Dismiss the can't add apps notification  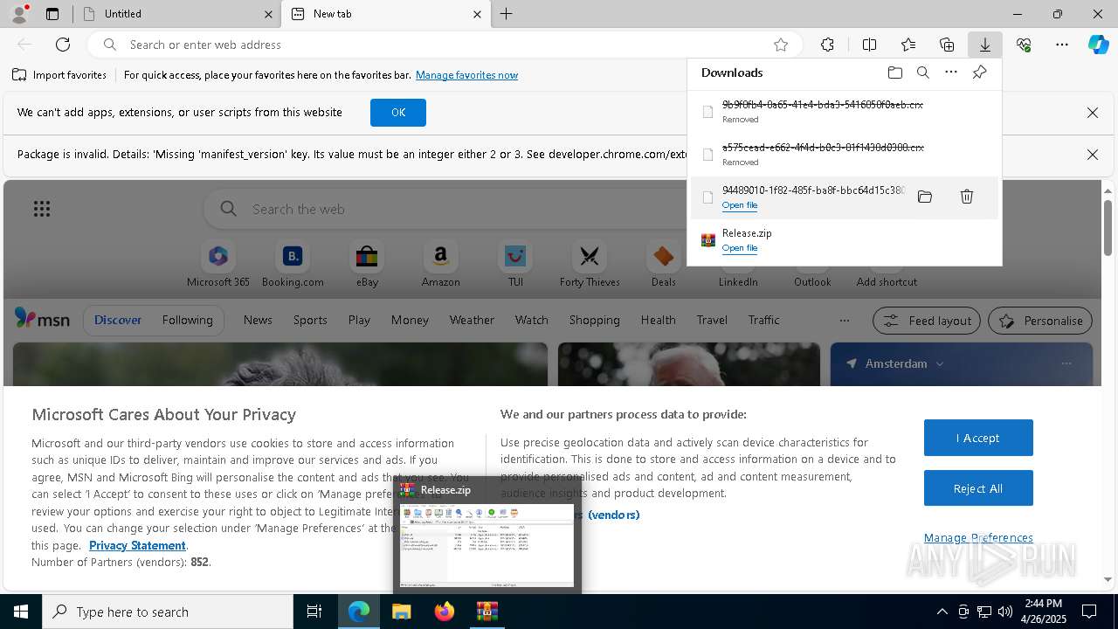click(1092, 113)
